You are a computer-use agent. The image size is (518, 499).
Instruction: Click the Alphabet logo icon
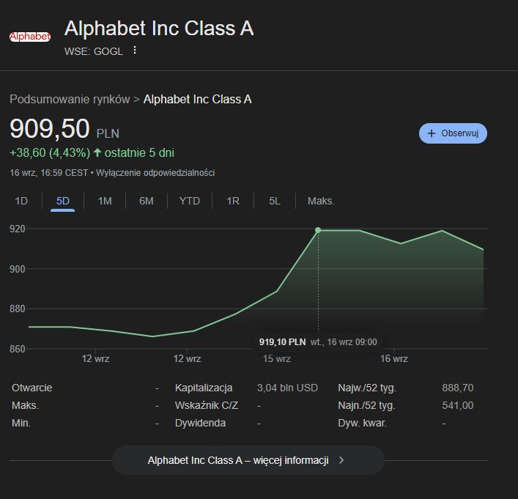(x=29, y=37)
